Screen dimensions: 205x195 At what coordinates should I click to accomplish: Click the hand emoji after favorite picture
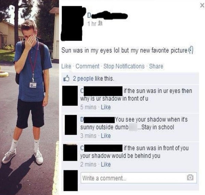point(190,50)
